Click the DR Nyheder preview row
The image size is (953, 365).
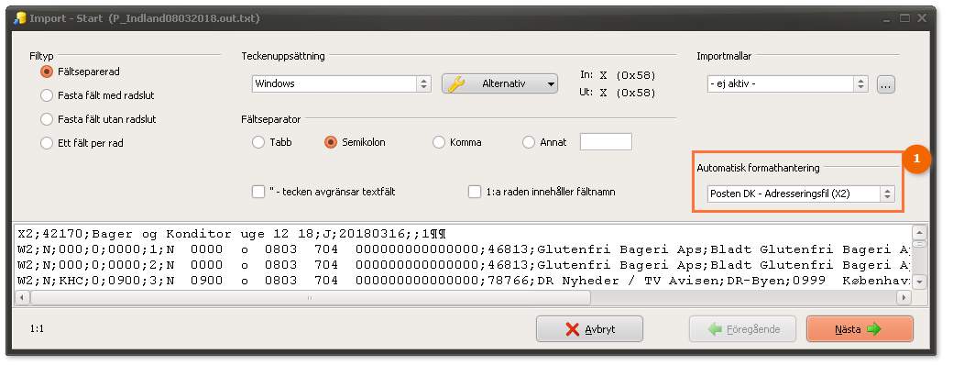pos(464,281)
